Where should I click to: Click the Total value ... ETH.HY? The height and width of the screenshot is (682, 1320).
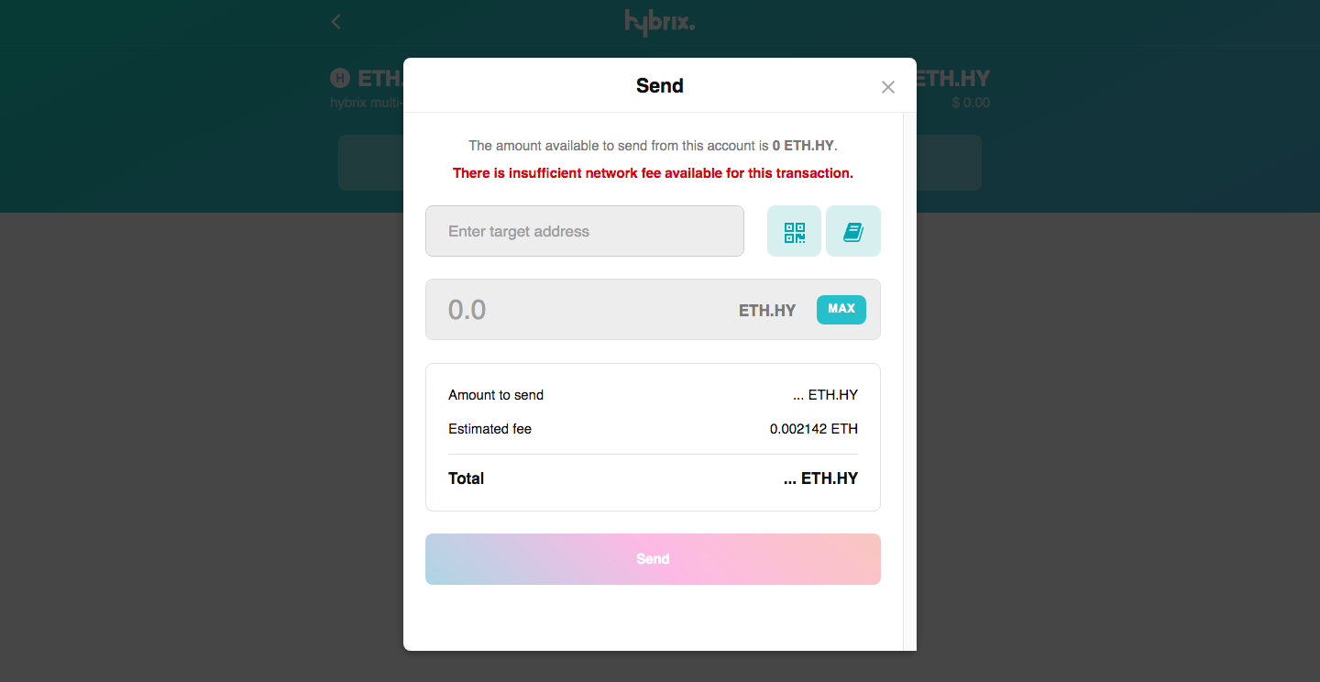pos(820,478)
